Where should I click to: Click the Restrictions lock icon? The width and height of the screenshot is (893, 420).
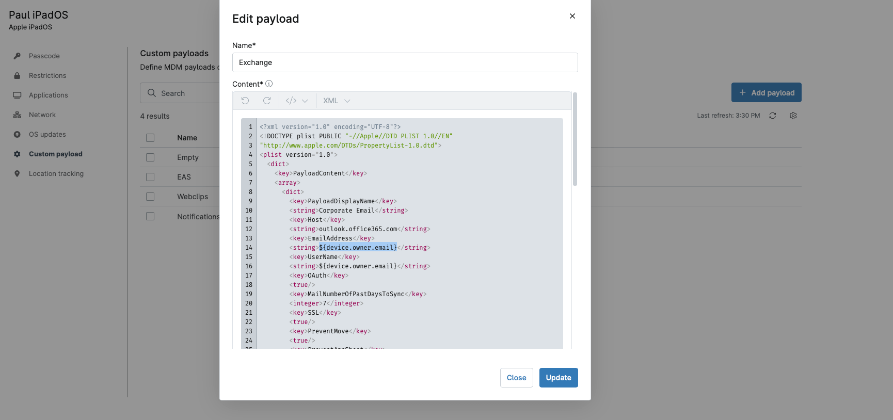(17, 75)
